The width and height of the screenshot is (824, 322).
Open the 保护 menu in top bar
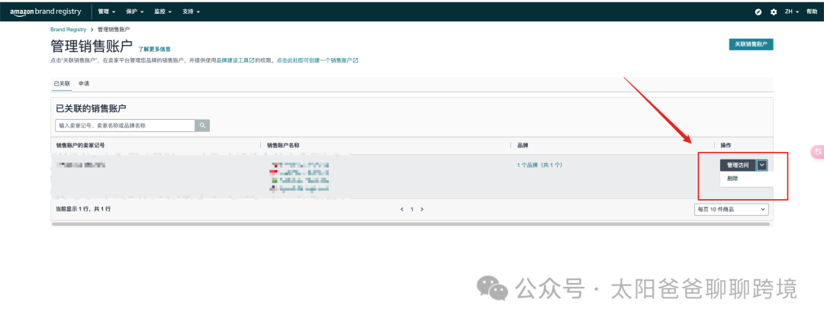click(x=135, y=11)
